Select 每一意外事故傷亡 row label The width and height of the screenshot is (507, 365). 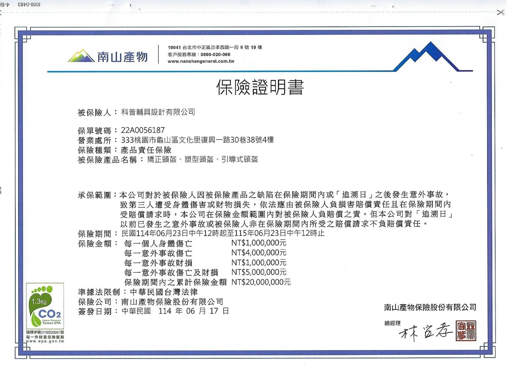tap(158, 253)
